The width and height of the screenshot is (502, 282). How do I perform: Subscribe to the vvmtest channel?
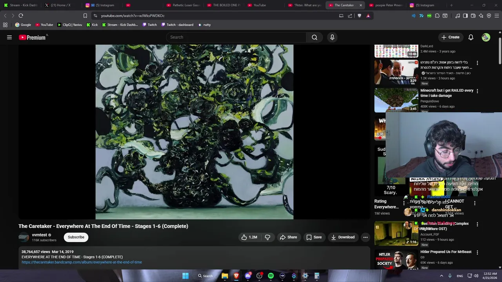tap(76, 237)
